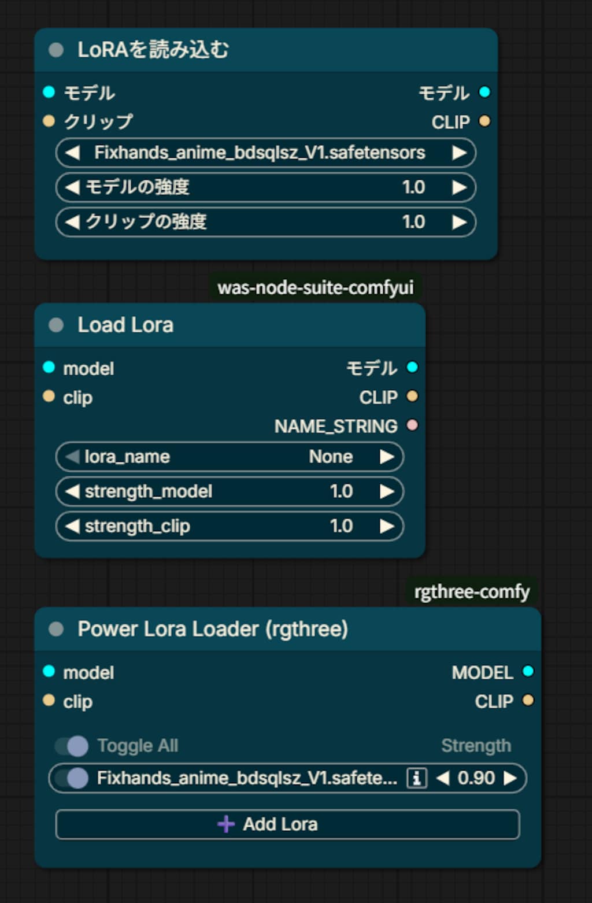Click the Add Lora button

pos(287,824)
